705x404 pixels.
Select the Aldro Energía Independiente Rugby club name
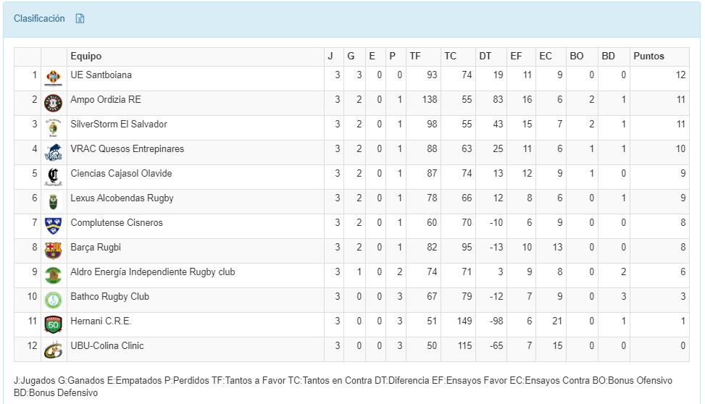coord(152,272)
